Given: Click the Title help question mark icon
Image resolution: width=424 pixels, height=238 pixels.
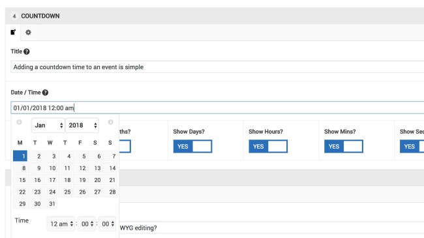Looking at the screenshot, I should pyautogui.click(x=27, y=52).
